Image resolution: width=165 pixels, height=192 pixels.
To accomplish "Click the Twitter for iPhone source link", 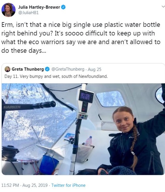I will point(68,185).
